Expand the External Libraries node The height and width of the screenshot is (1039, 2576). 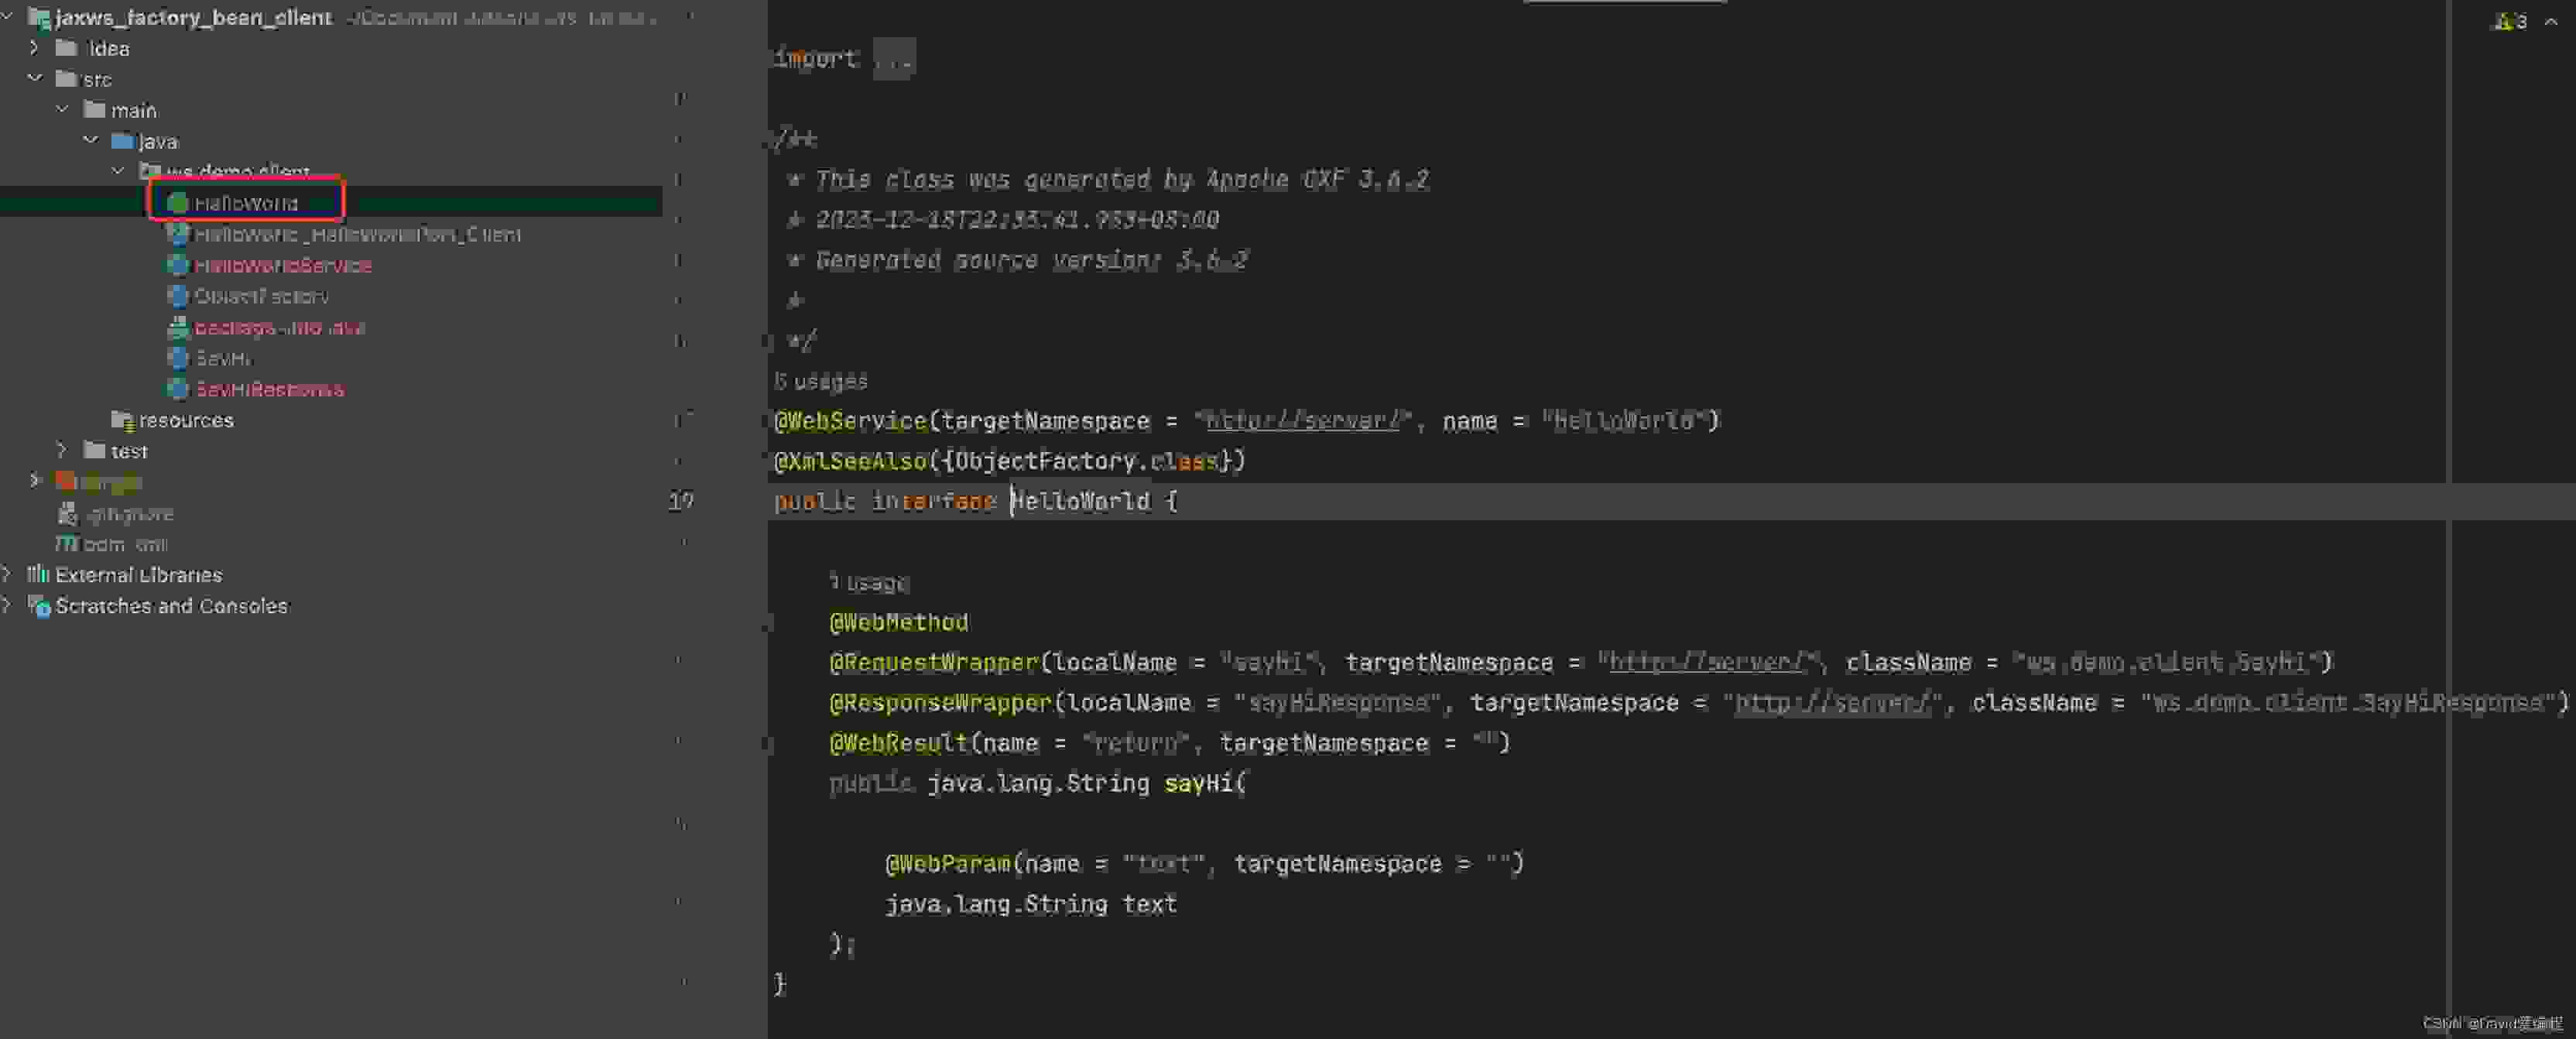7,575
